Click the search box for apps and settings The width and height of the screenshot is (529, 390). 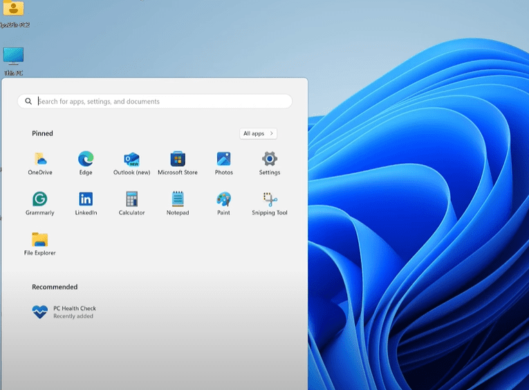[155, 101]
